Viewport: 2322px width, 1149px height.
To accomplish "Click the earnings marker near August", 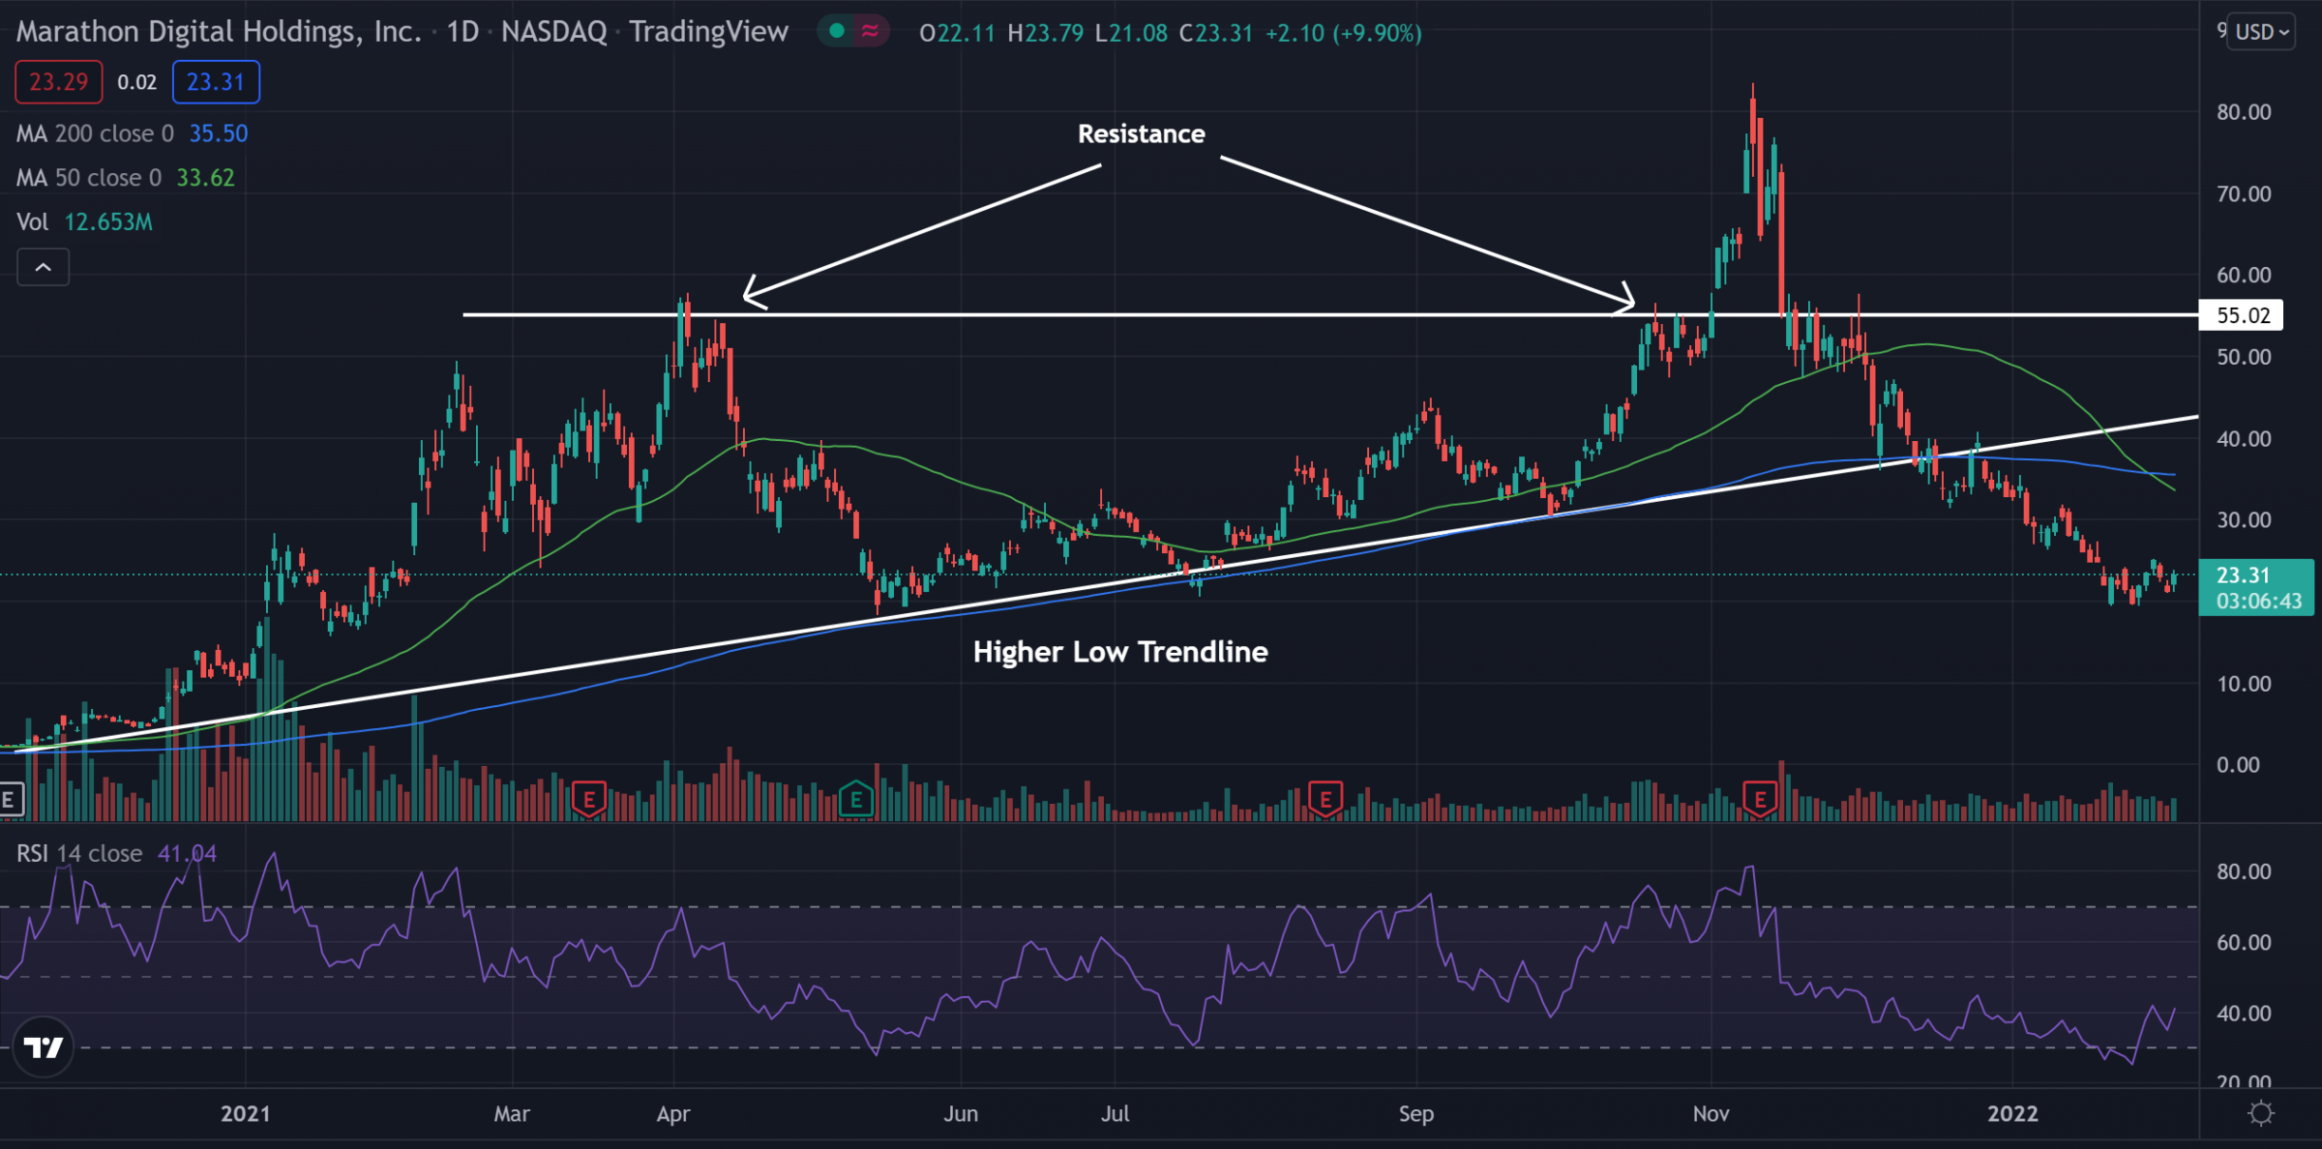I will coord(1325,799).
